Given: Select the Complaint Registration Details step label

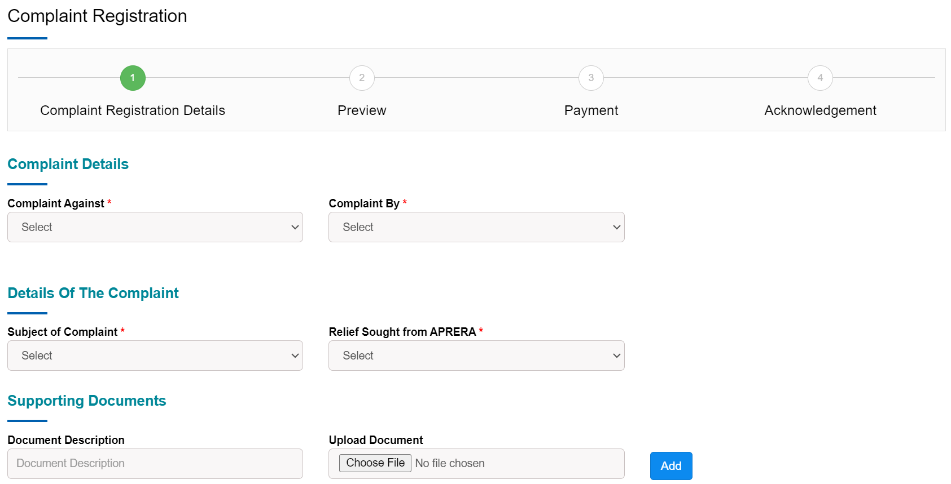Looking at the screenshot, I should point(133,110).
